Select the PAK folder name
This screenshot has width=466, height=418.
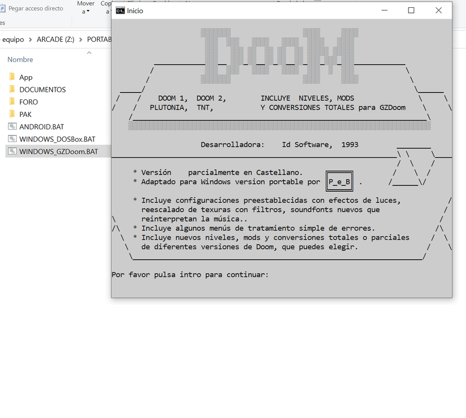[x=25, y=114]
